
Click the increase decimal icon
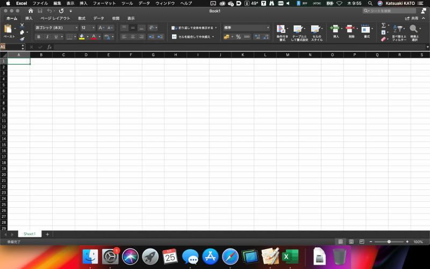pos(257,37)
